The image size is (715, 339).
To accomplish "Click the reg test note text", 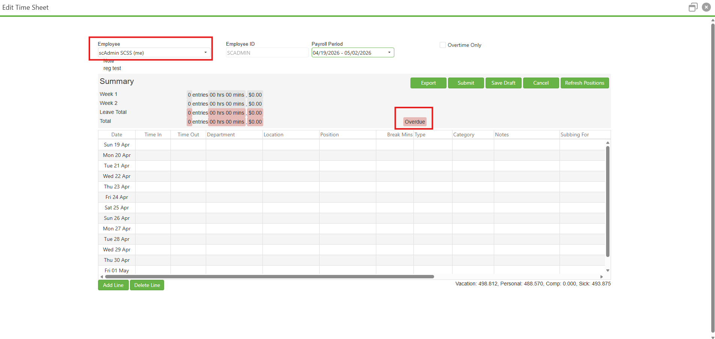I will coord(112,68).
